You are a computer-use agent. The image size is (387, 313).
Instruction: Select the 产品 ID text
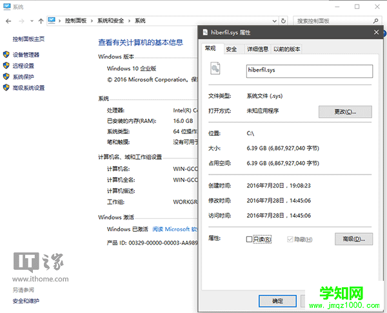152,243
